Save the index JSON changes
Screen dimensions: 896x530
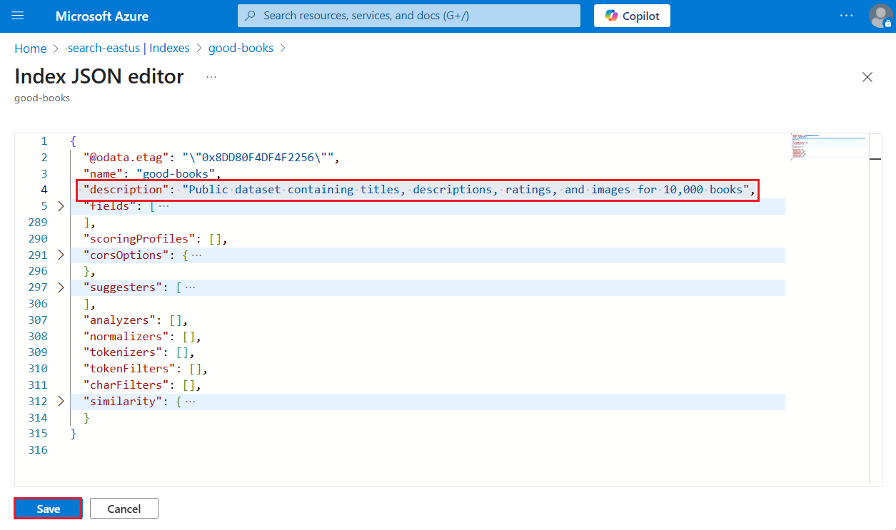pyautogui.click(x=47, y=508)
